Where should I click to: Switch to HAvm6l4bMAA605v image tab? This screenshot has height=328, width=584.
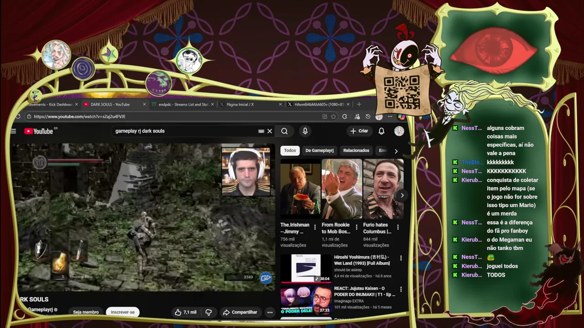coord(318,104)
